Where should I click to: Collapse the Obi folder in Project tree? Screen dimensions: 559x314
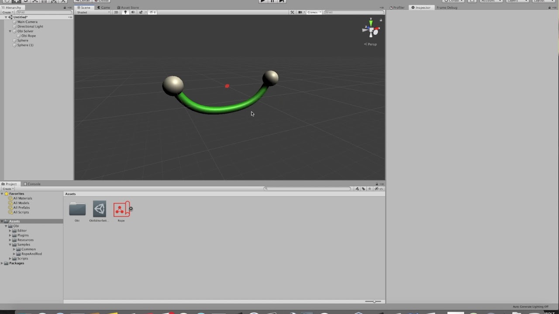click(x=6, y=226)
